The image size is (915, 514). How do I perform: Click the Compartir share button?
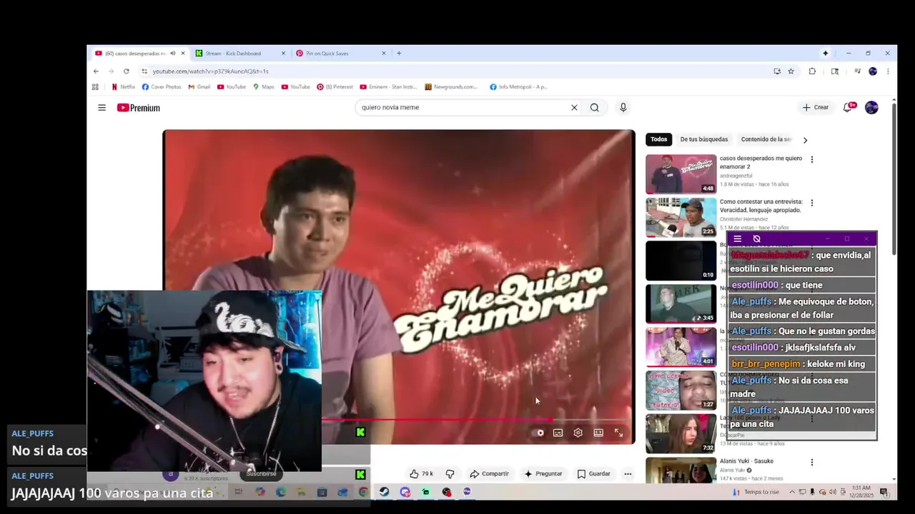point(490,474)
